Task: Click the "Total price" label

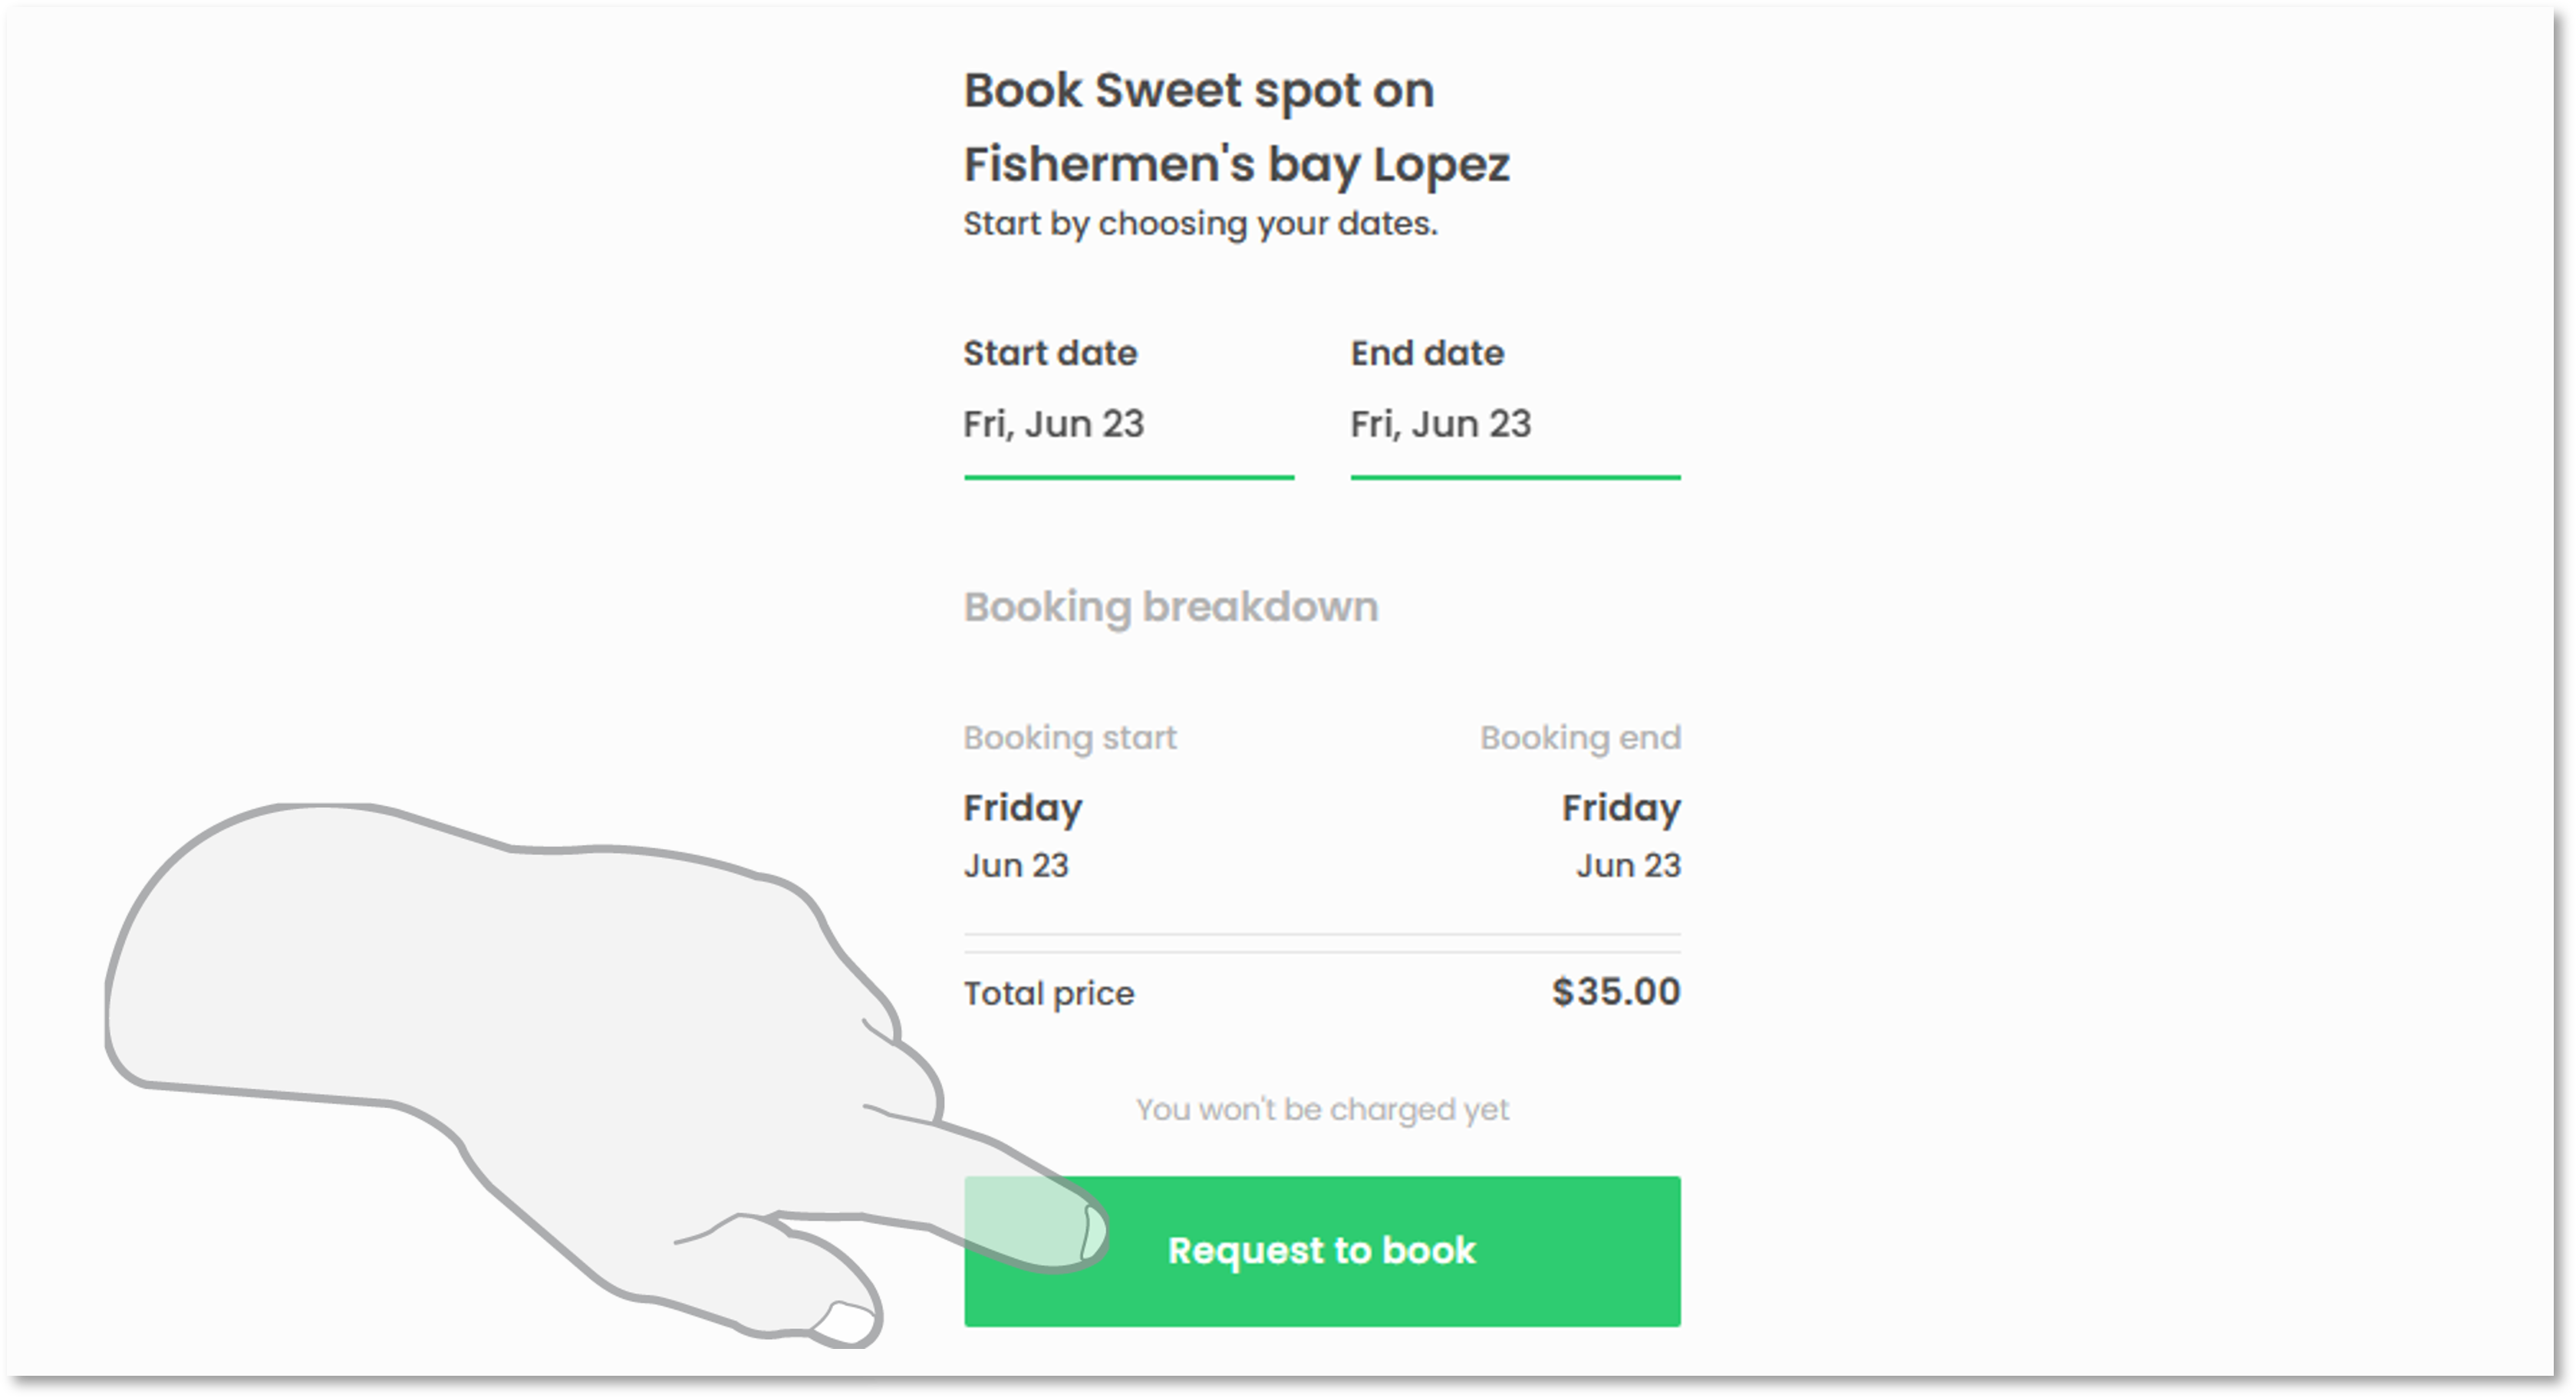Action: (1049, 994)
